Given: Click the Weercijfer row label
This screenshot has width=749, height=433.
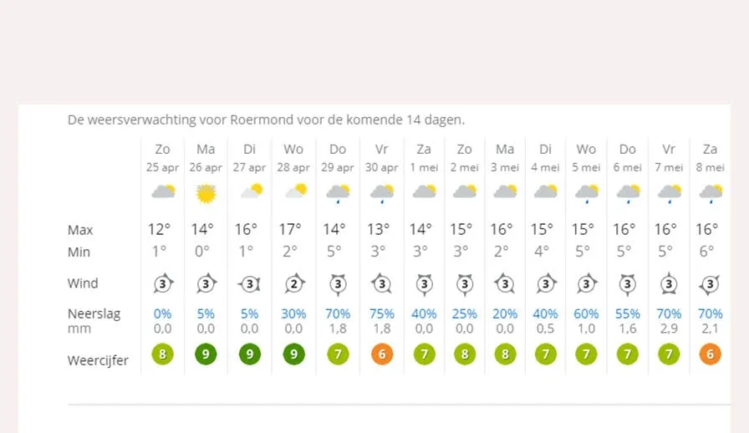Looking at the screenshot, I should [x=98, y=360].
